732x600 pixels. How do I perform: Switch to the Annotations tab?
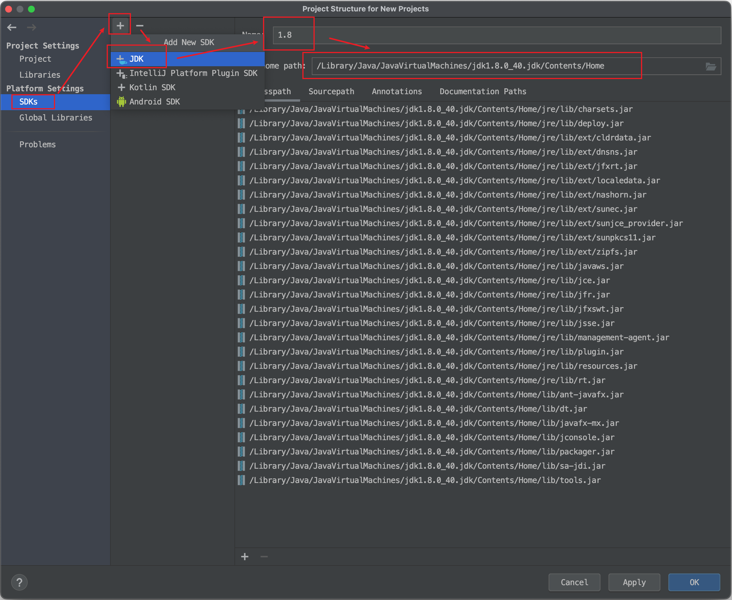tap(397, 92)
